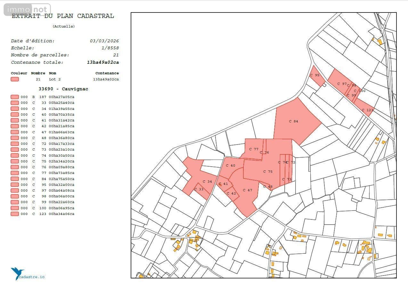This screenshot has width=408, height=289.
Task: Click the swatch beside legend row C 123
Action: coord(15,214)
